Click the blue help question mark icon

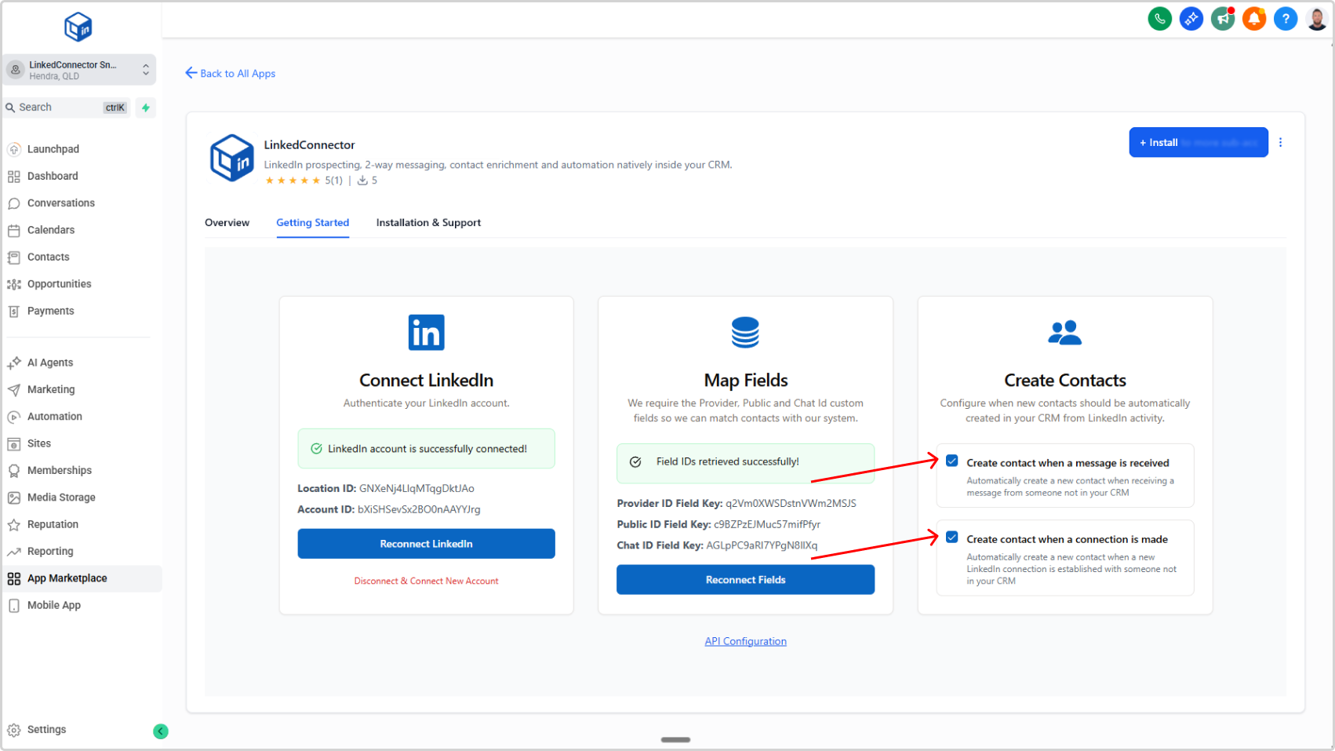1285,19
